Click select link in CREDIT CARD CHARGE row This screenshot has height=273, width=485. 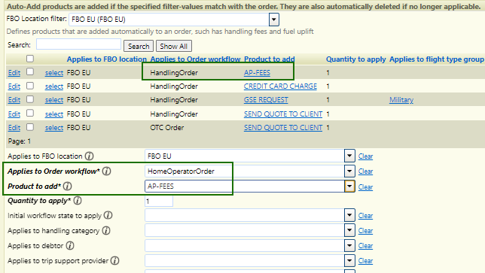[x=54, y=86]
